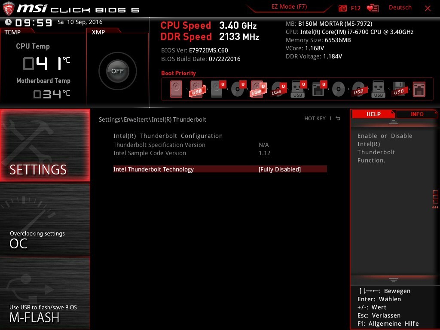Select the UEFI USB key boot device icon
Viewport: 440px width, 330px height.
coord(299,89)
